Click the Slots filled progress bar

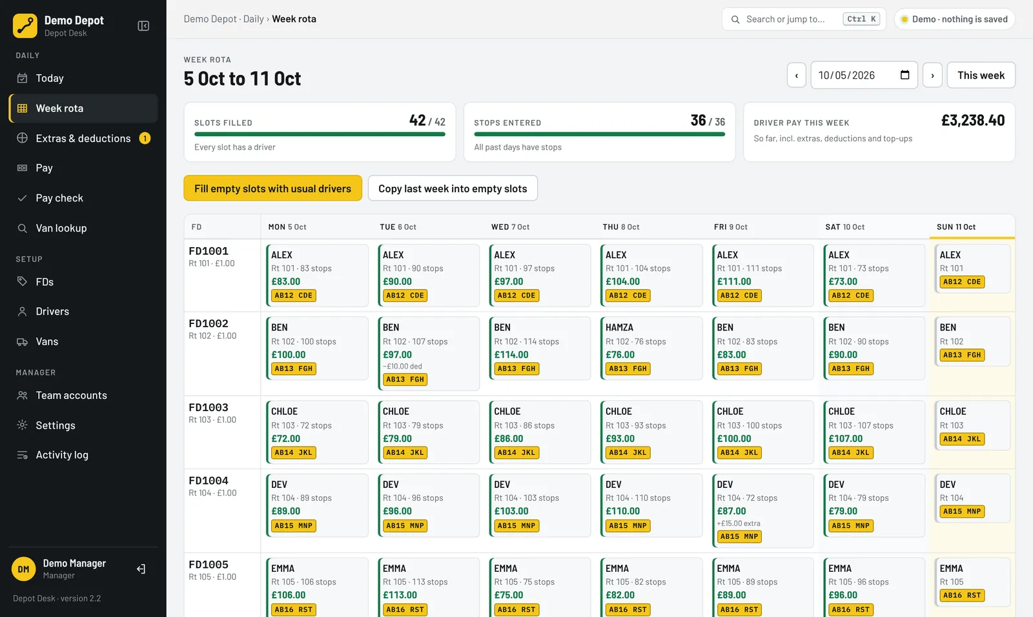pyautogui.click(x=320, y=134)
